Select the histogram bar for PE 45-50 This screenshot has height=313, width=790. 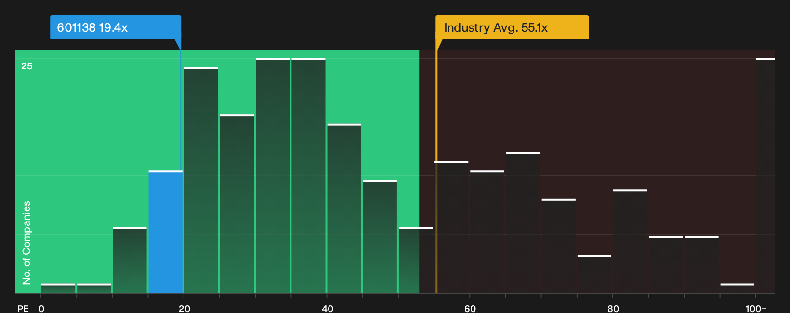point(380,237)
